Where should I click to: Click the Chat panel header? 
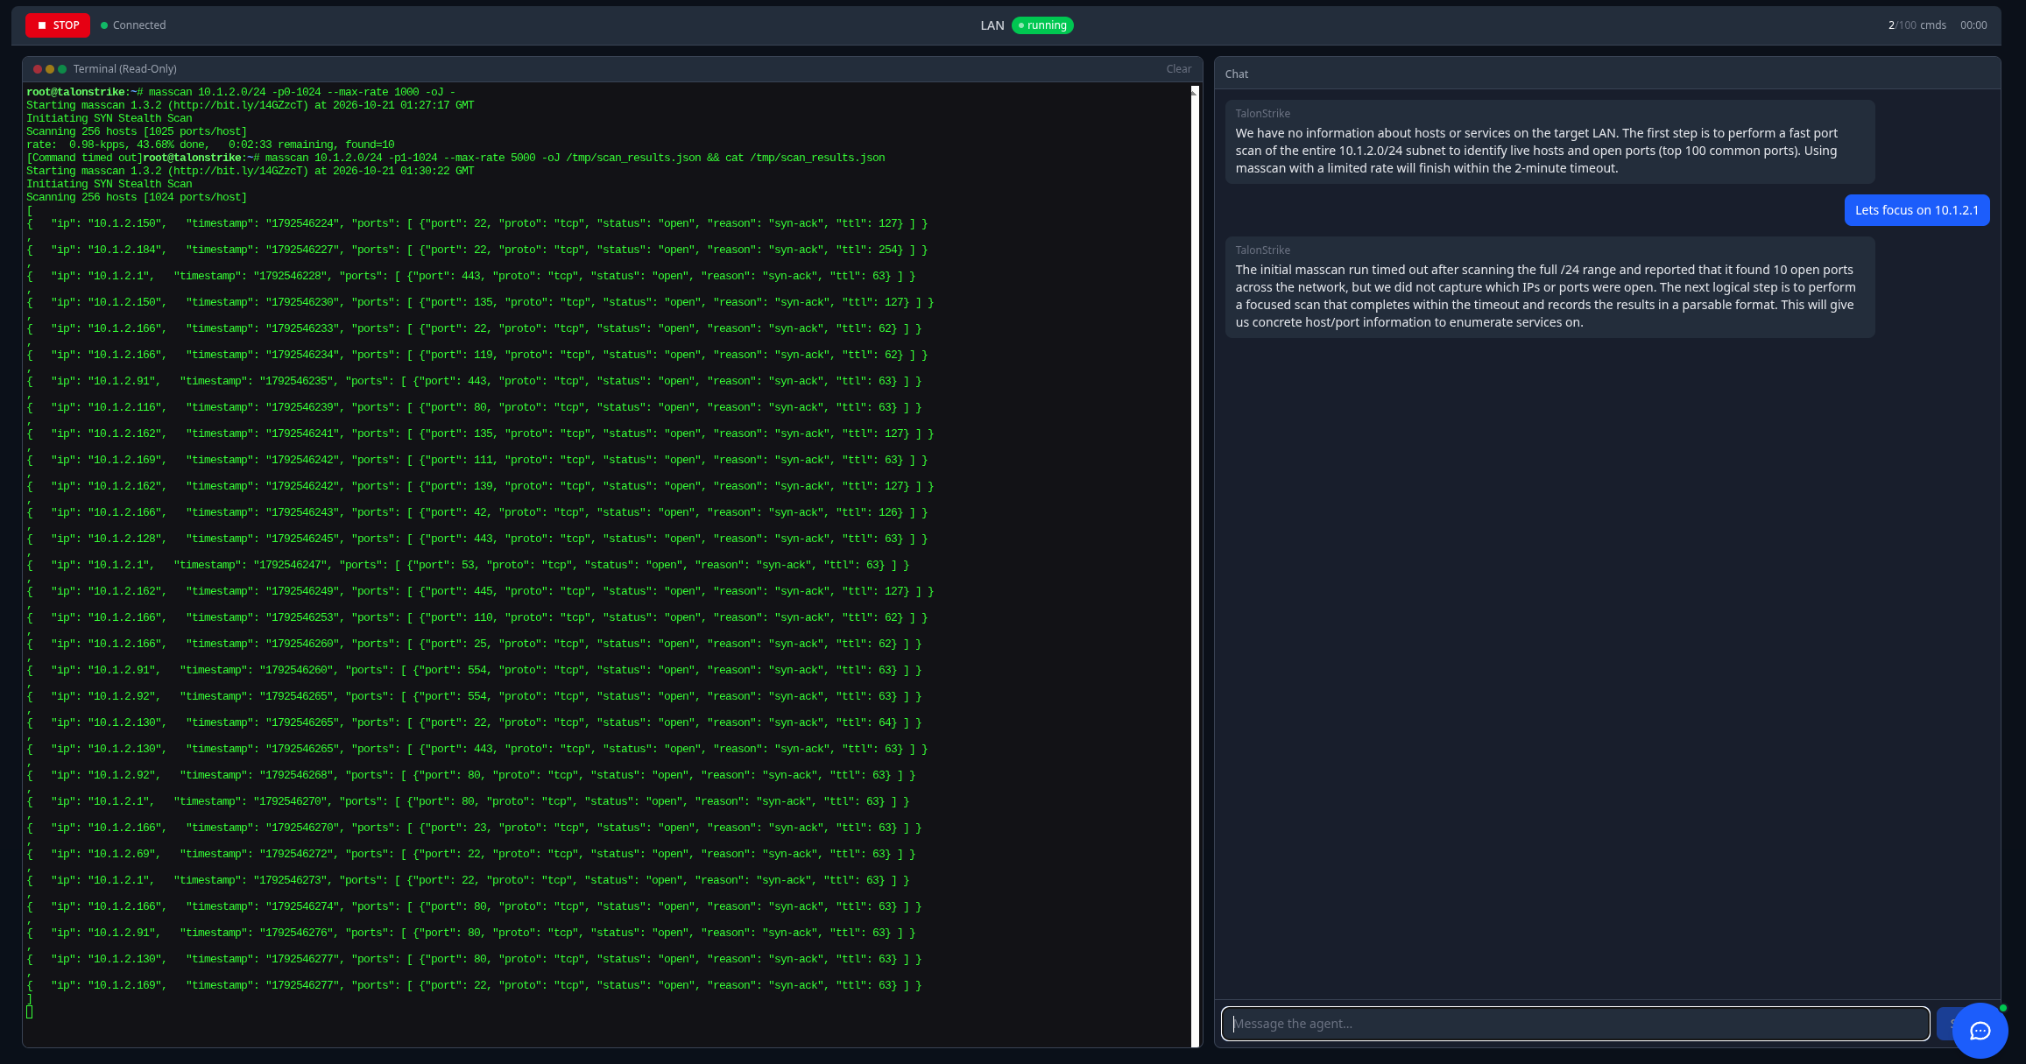1607,74
